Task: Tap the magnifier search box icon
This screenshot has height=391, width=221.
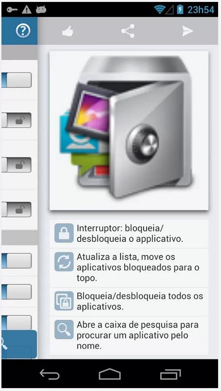Action: pyautogui.click(x=64, y=330)
